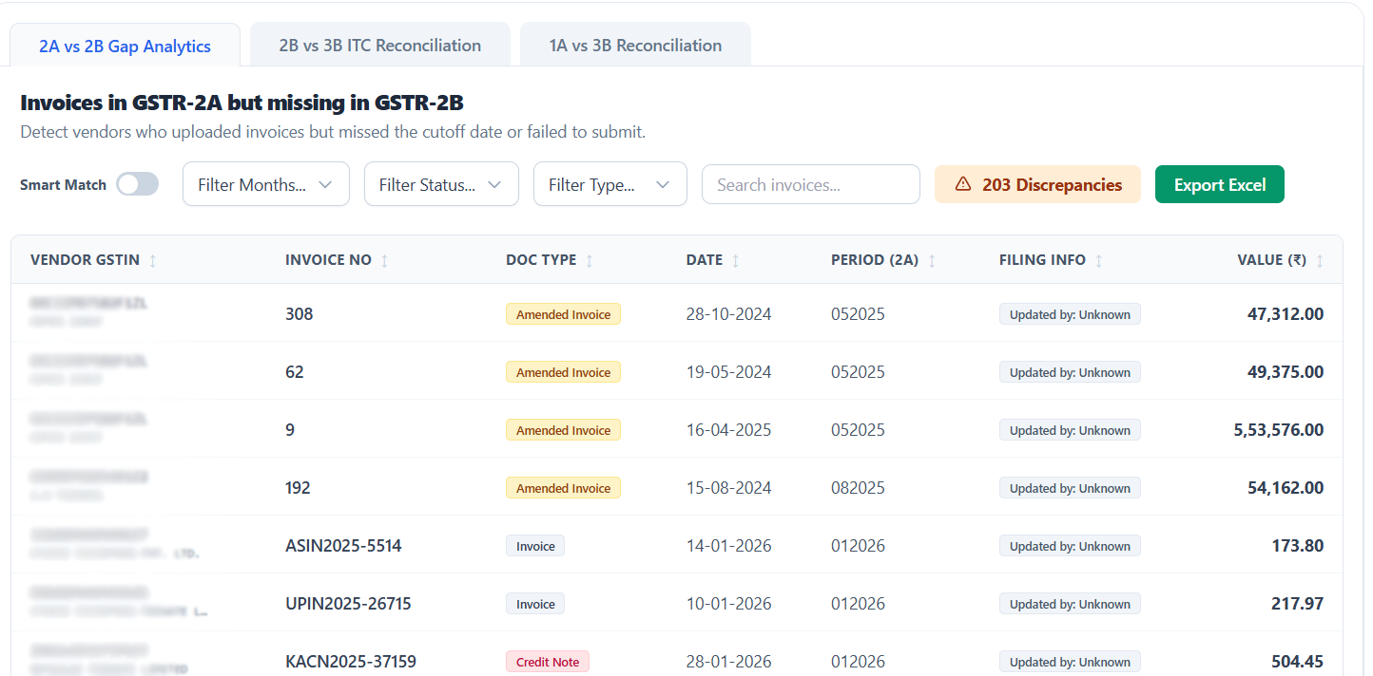Sort by Vendor GSTIN column icon
The width and height of the screenshot is (1373, 676).
153,261
